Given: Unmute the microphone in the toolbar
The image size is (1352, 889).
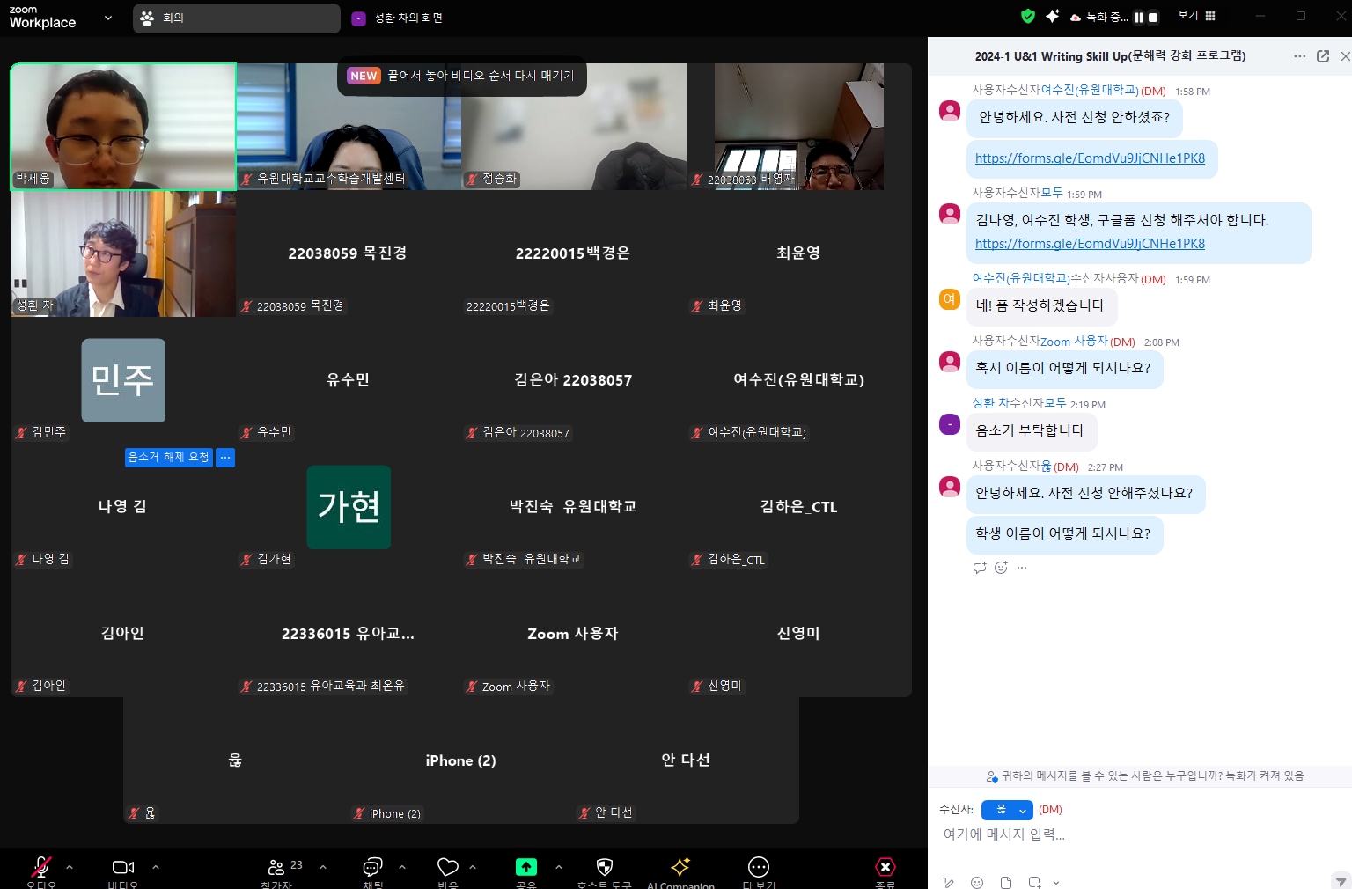Looking at the screenshot, I should (x=40, y=867).
